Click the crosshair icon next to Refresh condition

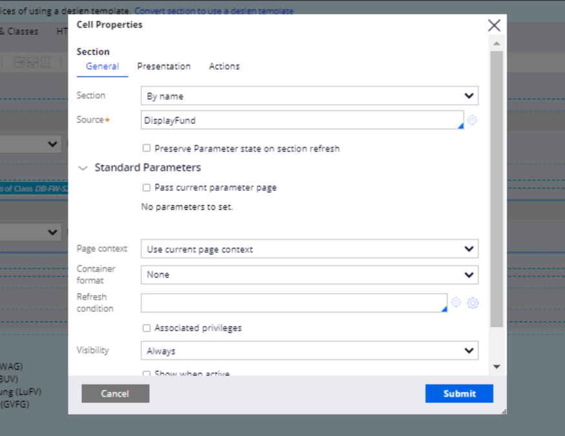pyautogui.click(x=457, y=303)
